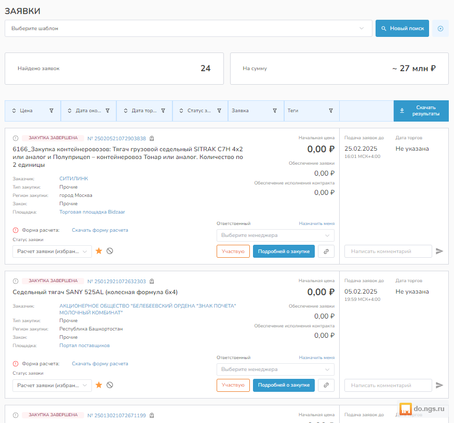Open the filter funnel for Дата тор...
The height and width of the screenshot is (423, 454).
[163, 111]
